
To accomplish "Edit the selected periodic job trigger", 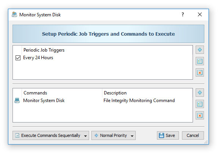I will coord(200,61).
